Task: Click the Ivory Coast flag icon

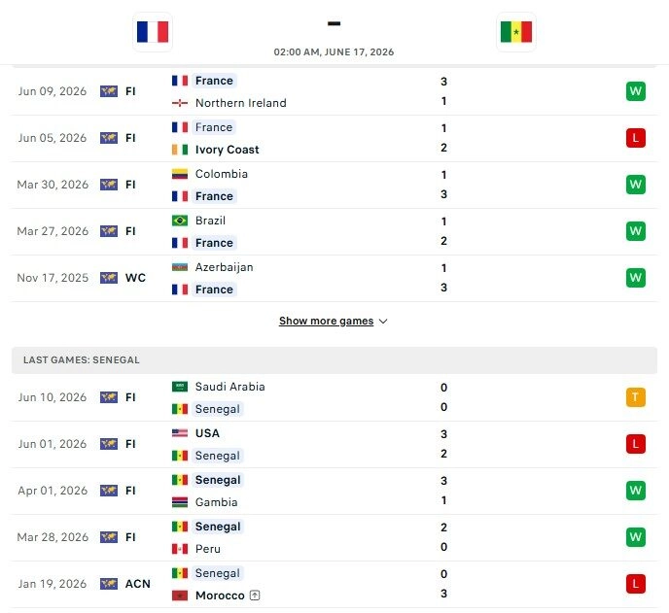Action: point(180,150)
